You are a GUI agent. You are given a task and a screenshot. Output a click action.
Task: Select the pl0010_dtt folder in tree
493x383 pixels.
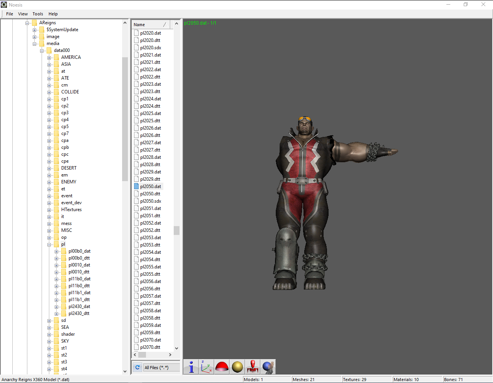click(x=79, y=272)
